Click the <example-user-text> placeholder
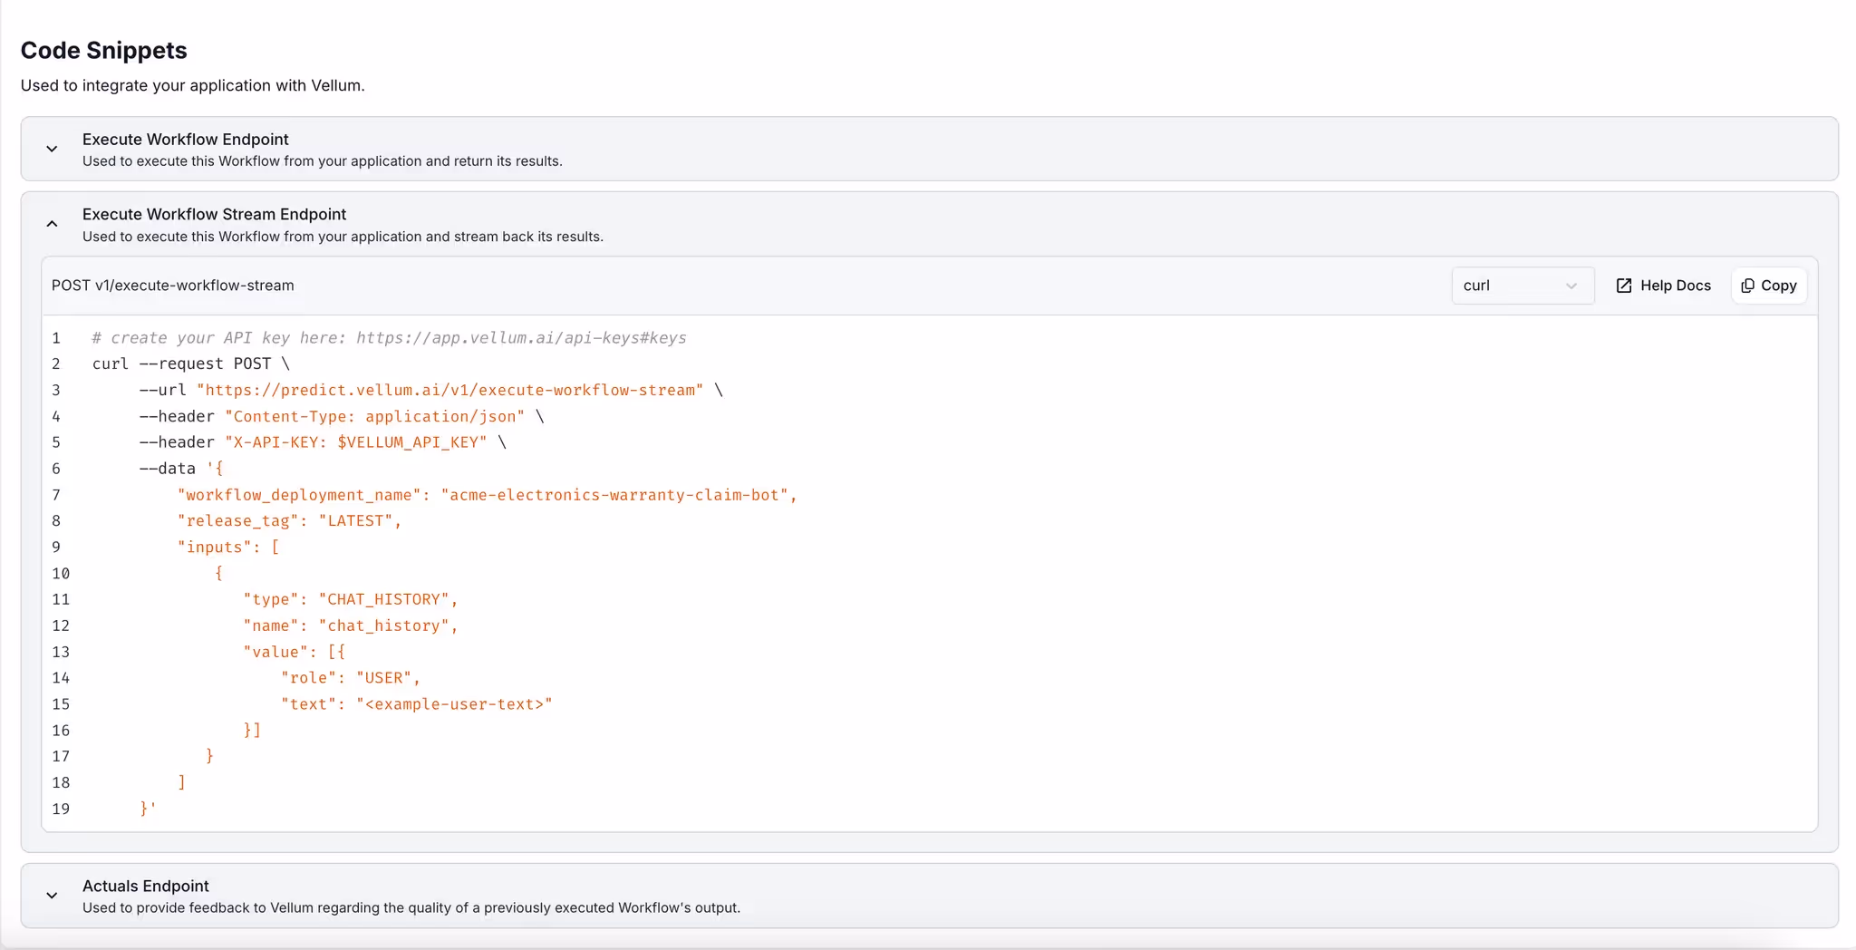Viewport: 1856px width, 950px height. 455,704
